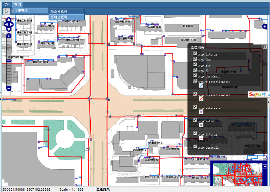Zoom out using the minus button
This screenshot has width=270, height=192.
tap(9, 89)
